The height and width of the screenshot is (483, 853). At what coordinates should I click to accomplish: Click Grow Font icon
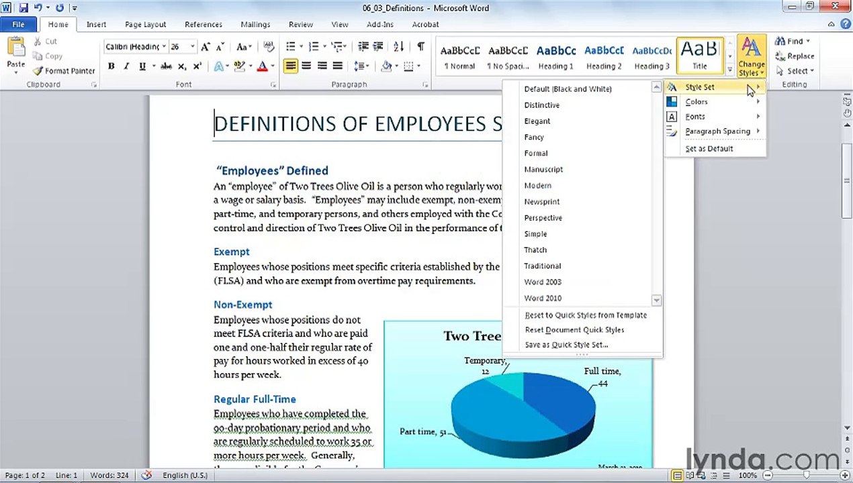[x=206, y=47]
